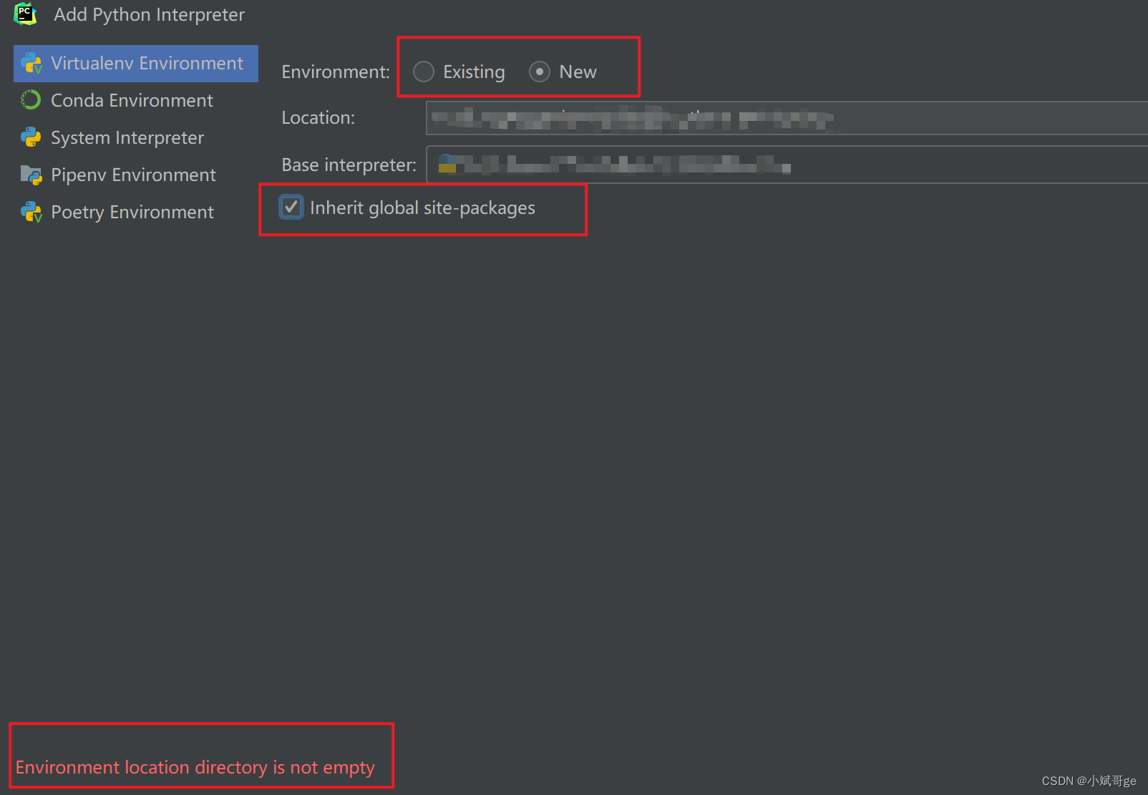Click the Pipenv Environment folder icon
This screenshot has height=795, width=1148.
31,175
